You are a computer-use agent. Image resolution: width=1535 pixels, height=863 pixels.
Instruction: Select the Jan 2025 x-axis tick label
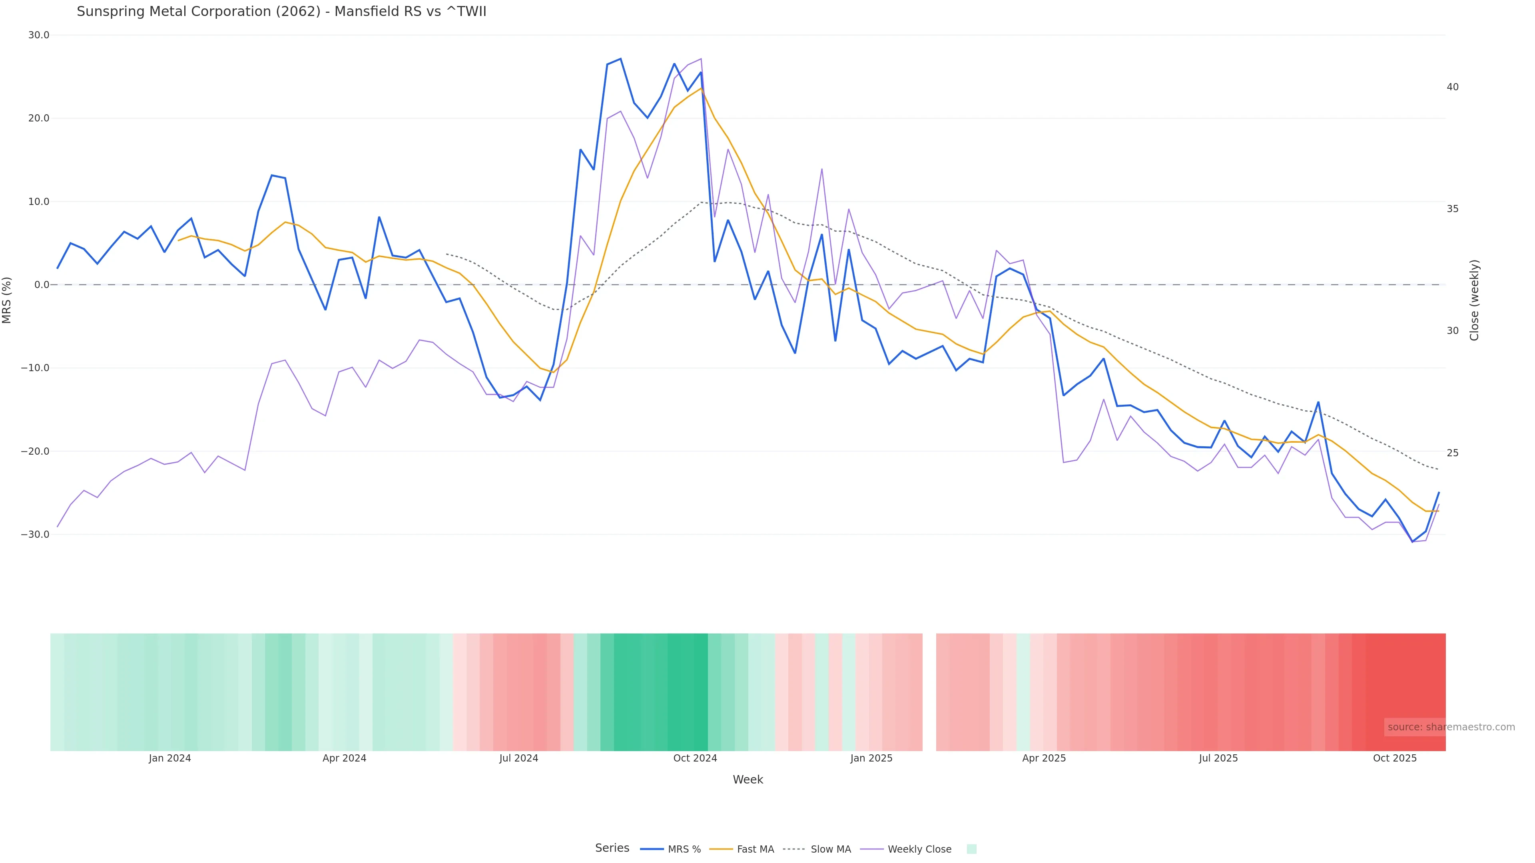pyautogui.click(x=871, y=759)
